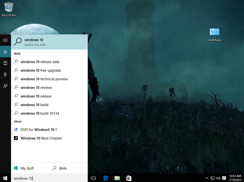
Task: Open Task View on the taskbar
Action: pos(93,178)
